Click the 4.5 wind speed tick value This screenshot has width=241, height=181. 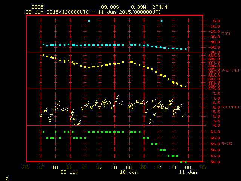[x=216, y=121]
